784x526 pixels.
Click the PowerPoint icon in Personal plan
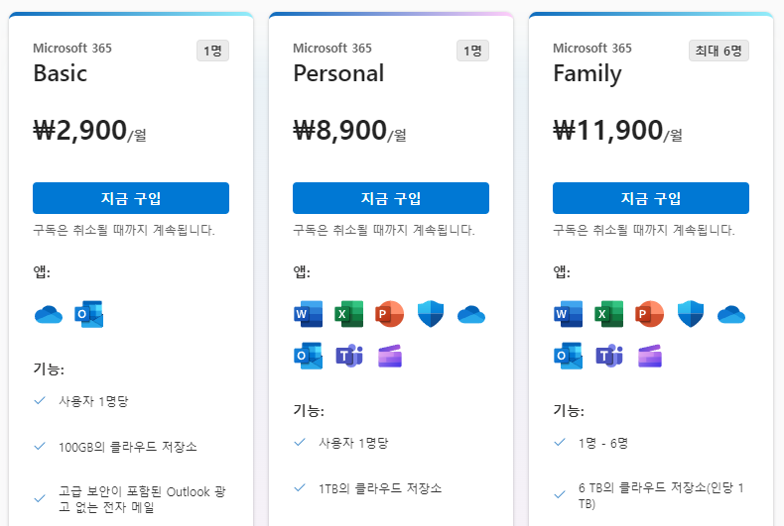pyautogui.click(x=389, y=314)
